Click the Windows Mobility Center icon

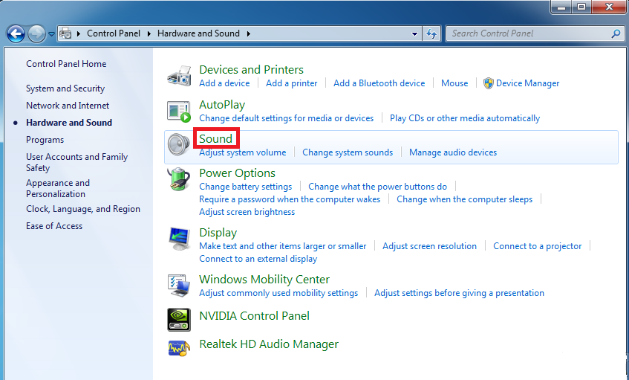pyautogui.click(x=179, y=286)
